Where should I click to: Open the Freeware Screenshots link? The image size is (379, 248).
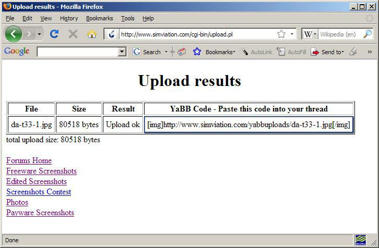point(41,171)
